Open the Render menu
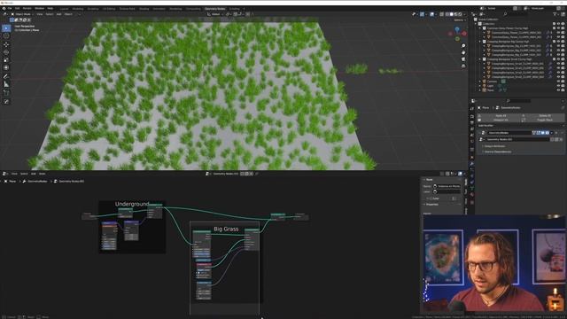 27,8
